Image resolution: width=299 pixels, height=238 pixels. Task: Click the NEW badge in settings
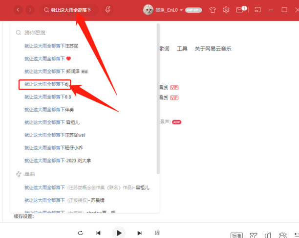pyautogui.click(x=176, y=122)
